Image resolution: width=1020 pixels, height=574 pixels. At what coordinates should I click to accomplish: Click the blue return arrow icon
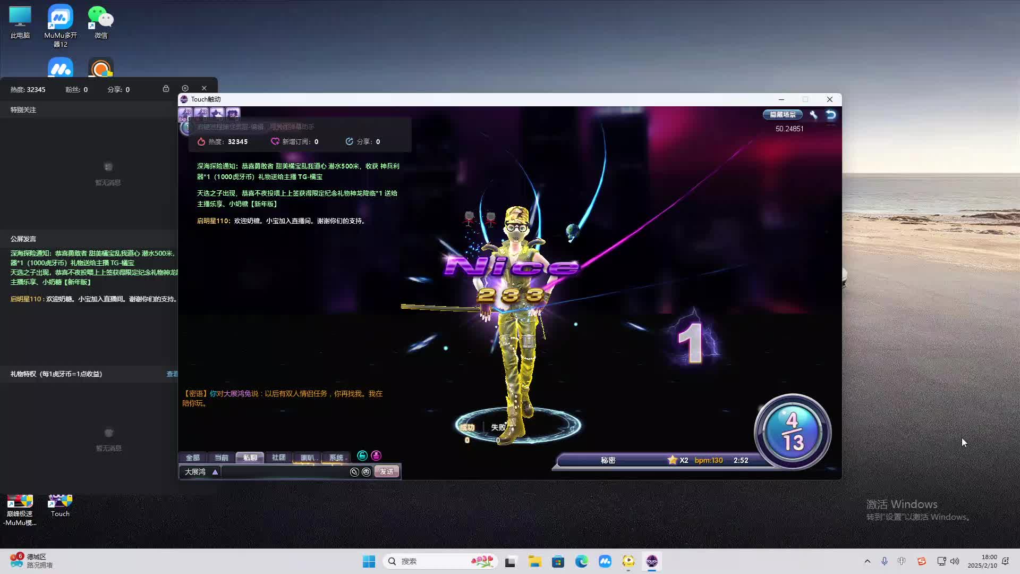coord(831,114)
